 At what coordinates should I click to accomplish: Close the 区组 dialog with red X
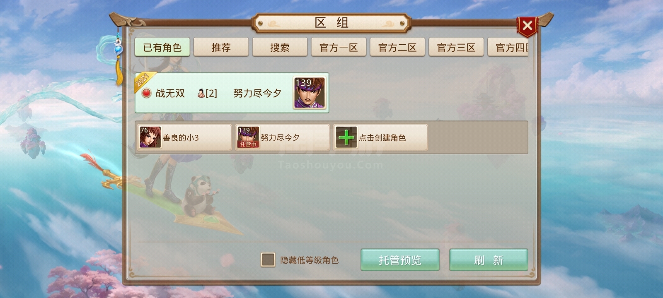coord(527,26)
